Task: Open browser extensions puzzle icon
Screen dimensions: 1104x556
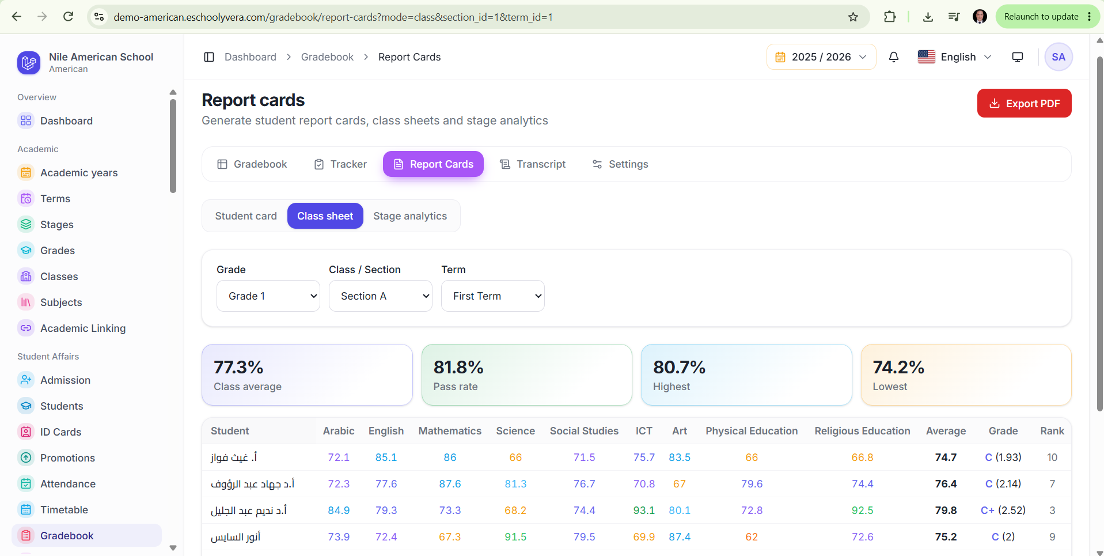Action: (x=890, y=17)
